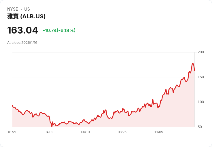
Task: Click the 163.04 closing price
Action: pyautogui.click(x=22, y=30)
